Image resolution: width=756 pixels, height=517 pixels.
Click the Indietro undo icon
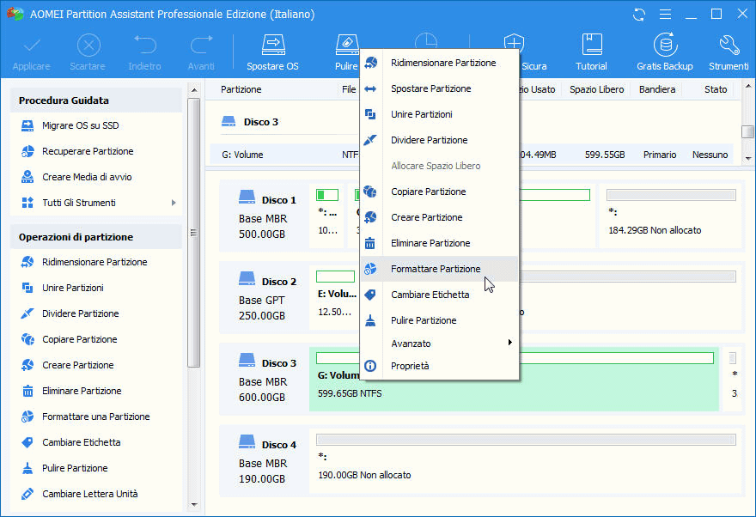(x=144, y=46)
